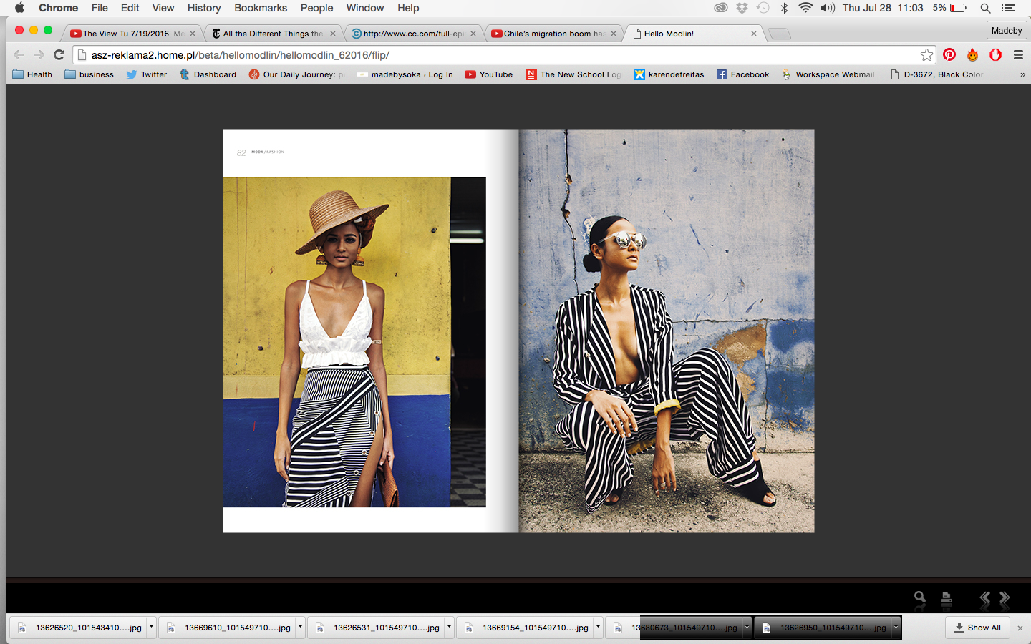The height and width of the screenshot is (644, 1031).
Task: Close the downloads bar
Action: tap(1020, 628)
